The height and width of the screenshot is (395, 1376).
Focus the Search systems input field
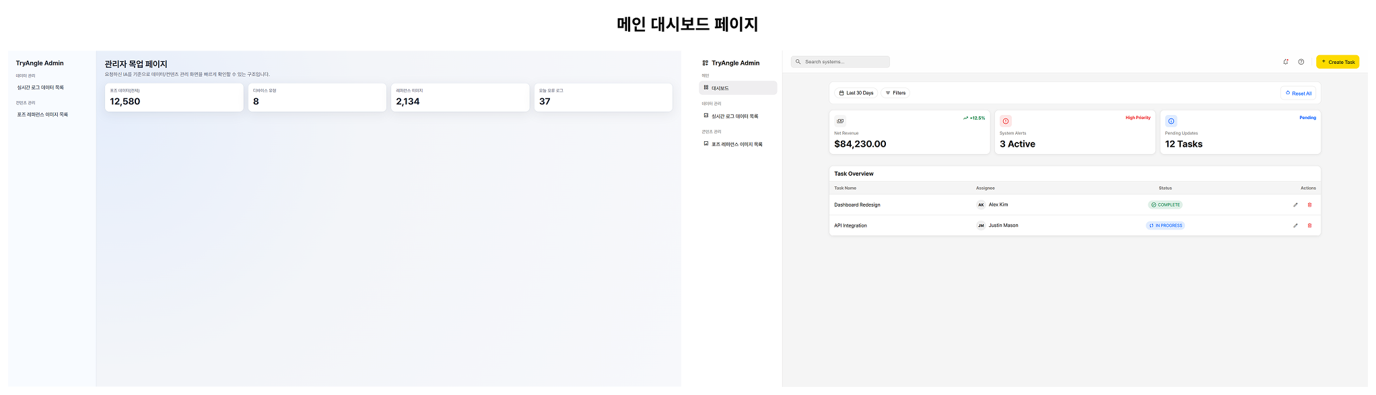pos(840,62)
